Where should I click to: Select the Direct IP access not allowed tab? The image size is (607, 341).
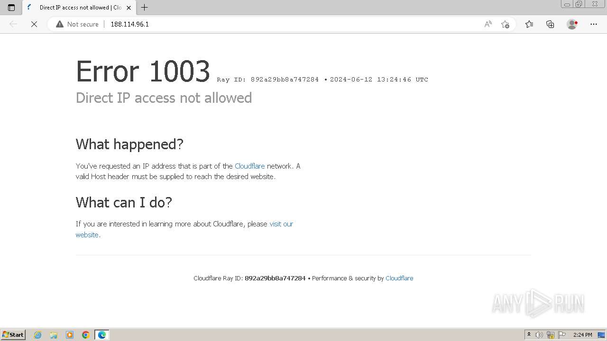click(78, 8)
